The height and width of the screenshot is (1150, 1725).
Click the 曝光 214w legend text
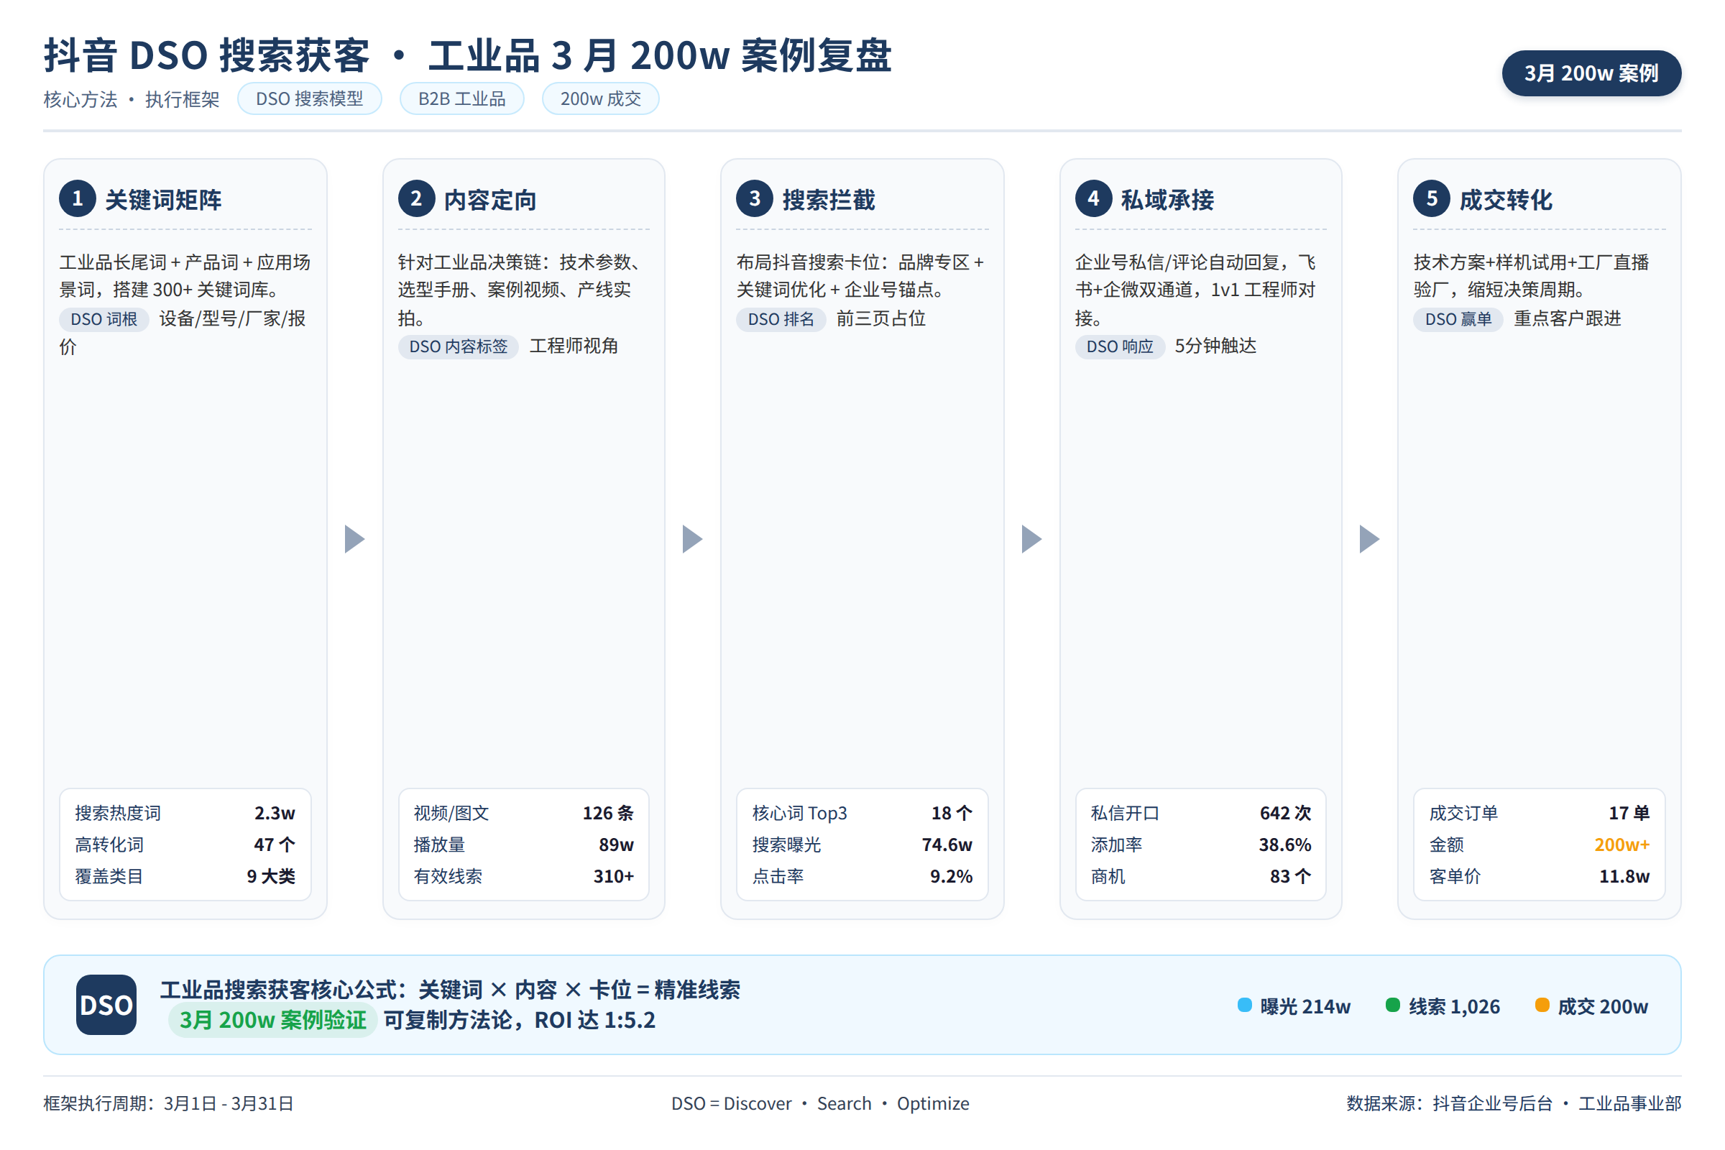coord(1305,1006)
